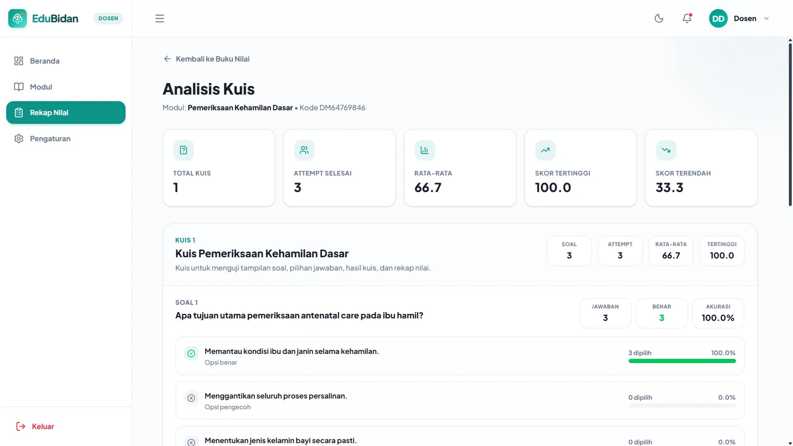Screen dimensions: 793x446
Task: Click the EduBidan brand name
Action: pos(55,19)
